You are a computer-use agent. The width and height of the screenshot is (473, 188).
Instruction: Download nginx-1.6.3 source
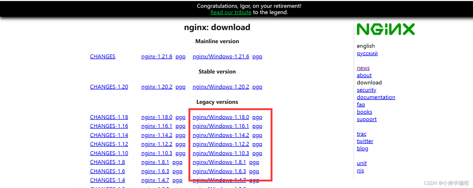point(155,171)
